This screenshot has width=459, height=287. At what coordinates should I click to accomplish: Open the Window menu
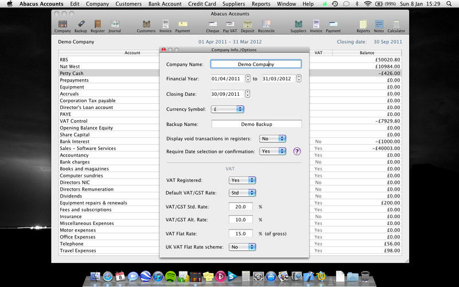[286, 4]
